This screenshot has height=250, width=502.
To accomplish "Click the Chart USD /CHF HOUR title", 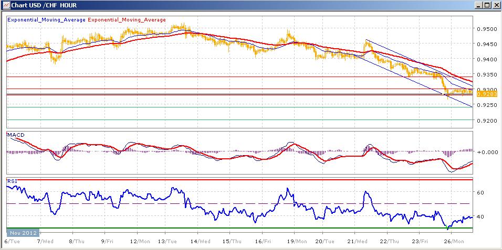I will [37, 5].
